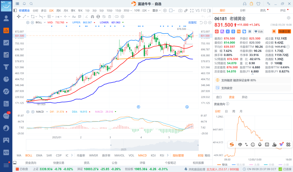Click the chart overview range navigator
This screenshot has width=293, height=172.
coord(112,145)
